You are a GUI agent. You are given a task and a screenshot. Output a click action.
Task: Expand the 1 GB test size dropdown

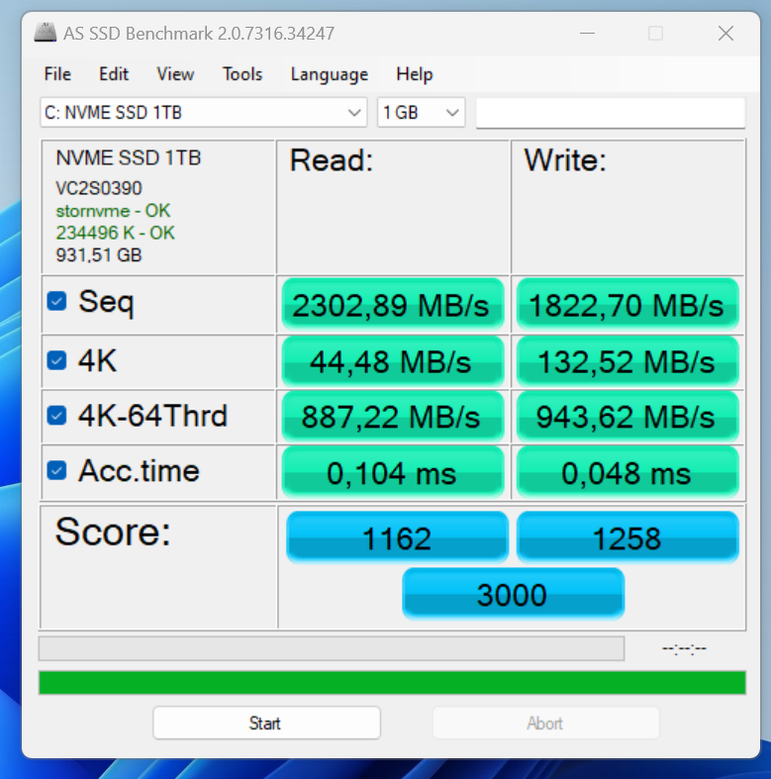[x=422, y=112]
